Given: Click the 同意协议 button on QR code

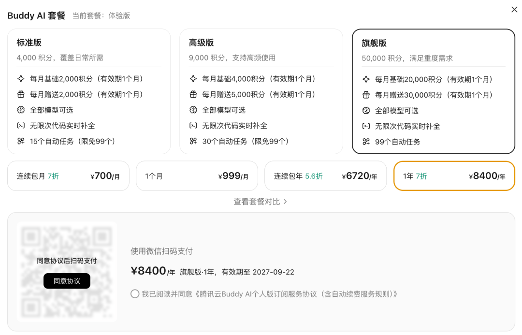Looking at the screenshot, I should point(67,281).
